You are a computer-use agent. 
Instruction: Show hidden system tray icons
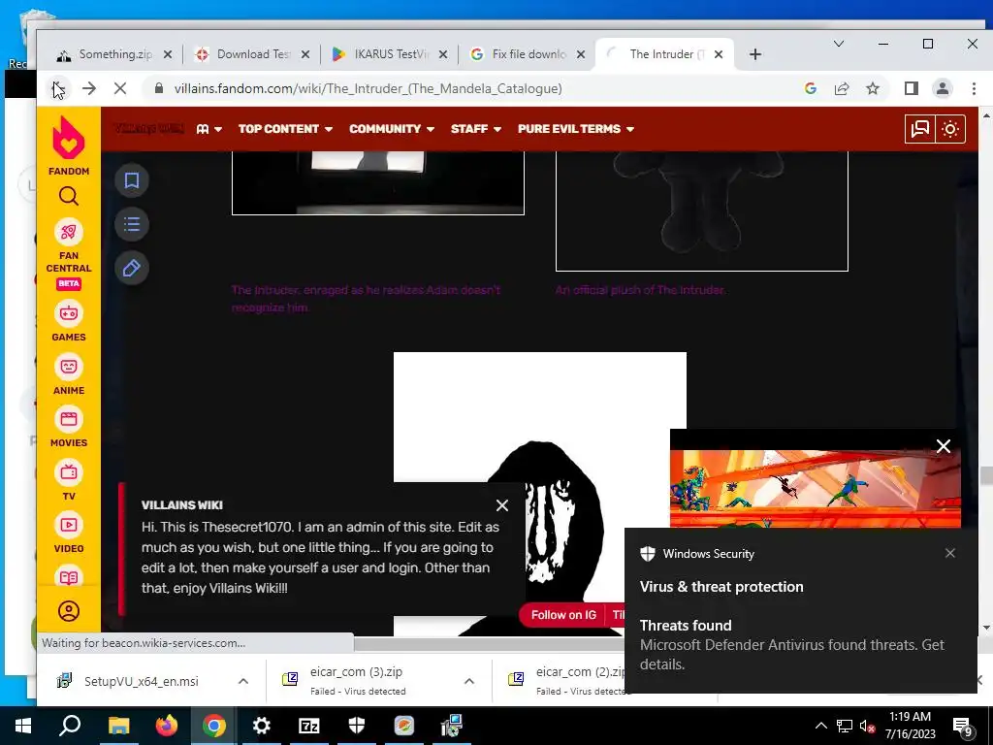pyautogui.click(x=820, y=726)
